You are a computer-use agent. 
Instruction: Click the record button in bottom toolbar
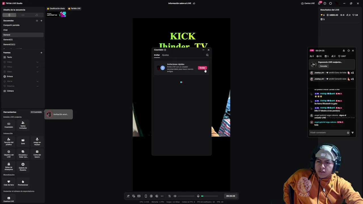pyautogui.click(x=151, y=196)
